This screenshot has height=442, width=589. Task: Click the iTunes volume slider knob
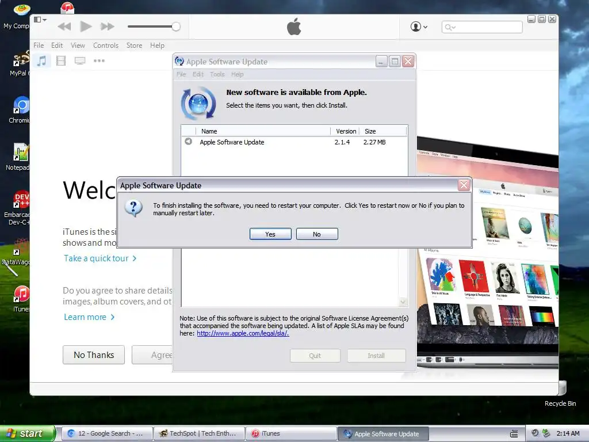tap(176, 26)
